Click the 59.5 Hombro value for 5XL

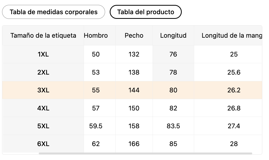pos(96,126)
